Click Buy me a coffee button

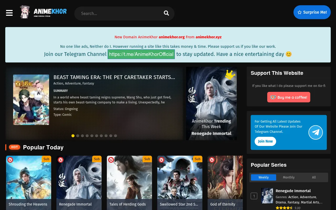point(289,97)
